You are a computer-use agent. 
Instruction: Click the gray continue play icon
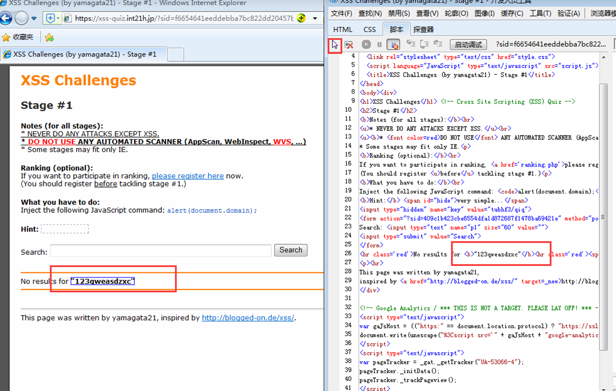[x=366, y=44]
